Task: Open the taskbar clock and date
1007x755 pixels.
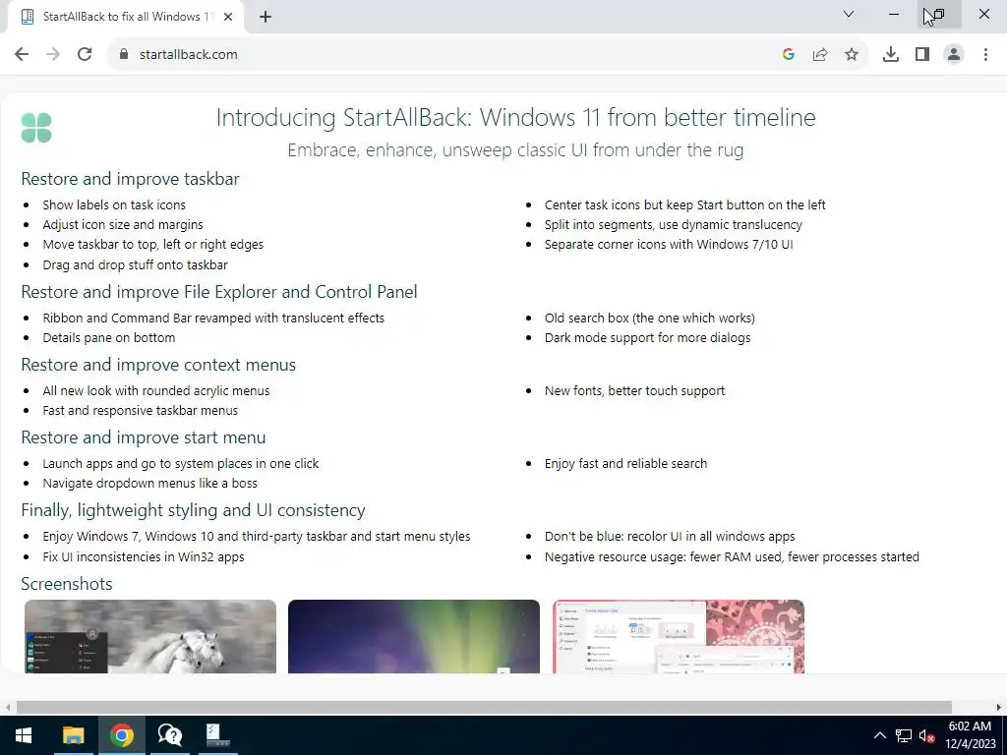Action: pos(970,735)
